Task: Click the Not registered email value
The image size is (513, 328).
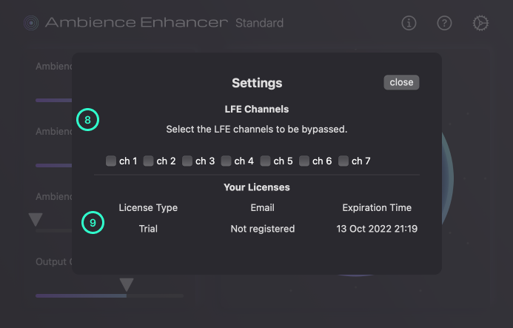Action: coord(262,229)
